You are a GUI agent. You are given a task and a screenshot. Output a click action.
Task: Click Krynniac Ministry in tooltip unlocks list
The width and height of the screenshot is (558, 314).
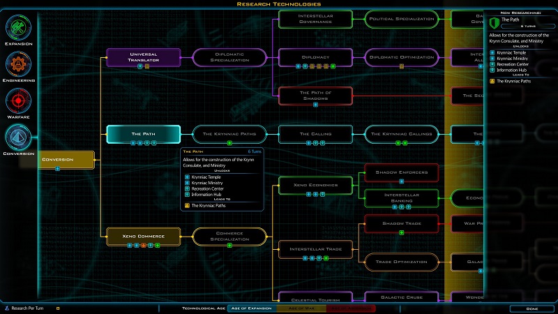click(x=207, y=183)
